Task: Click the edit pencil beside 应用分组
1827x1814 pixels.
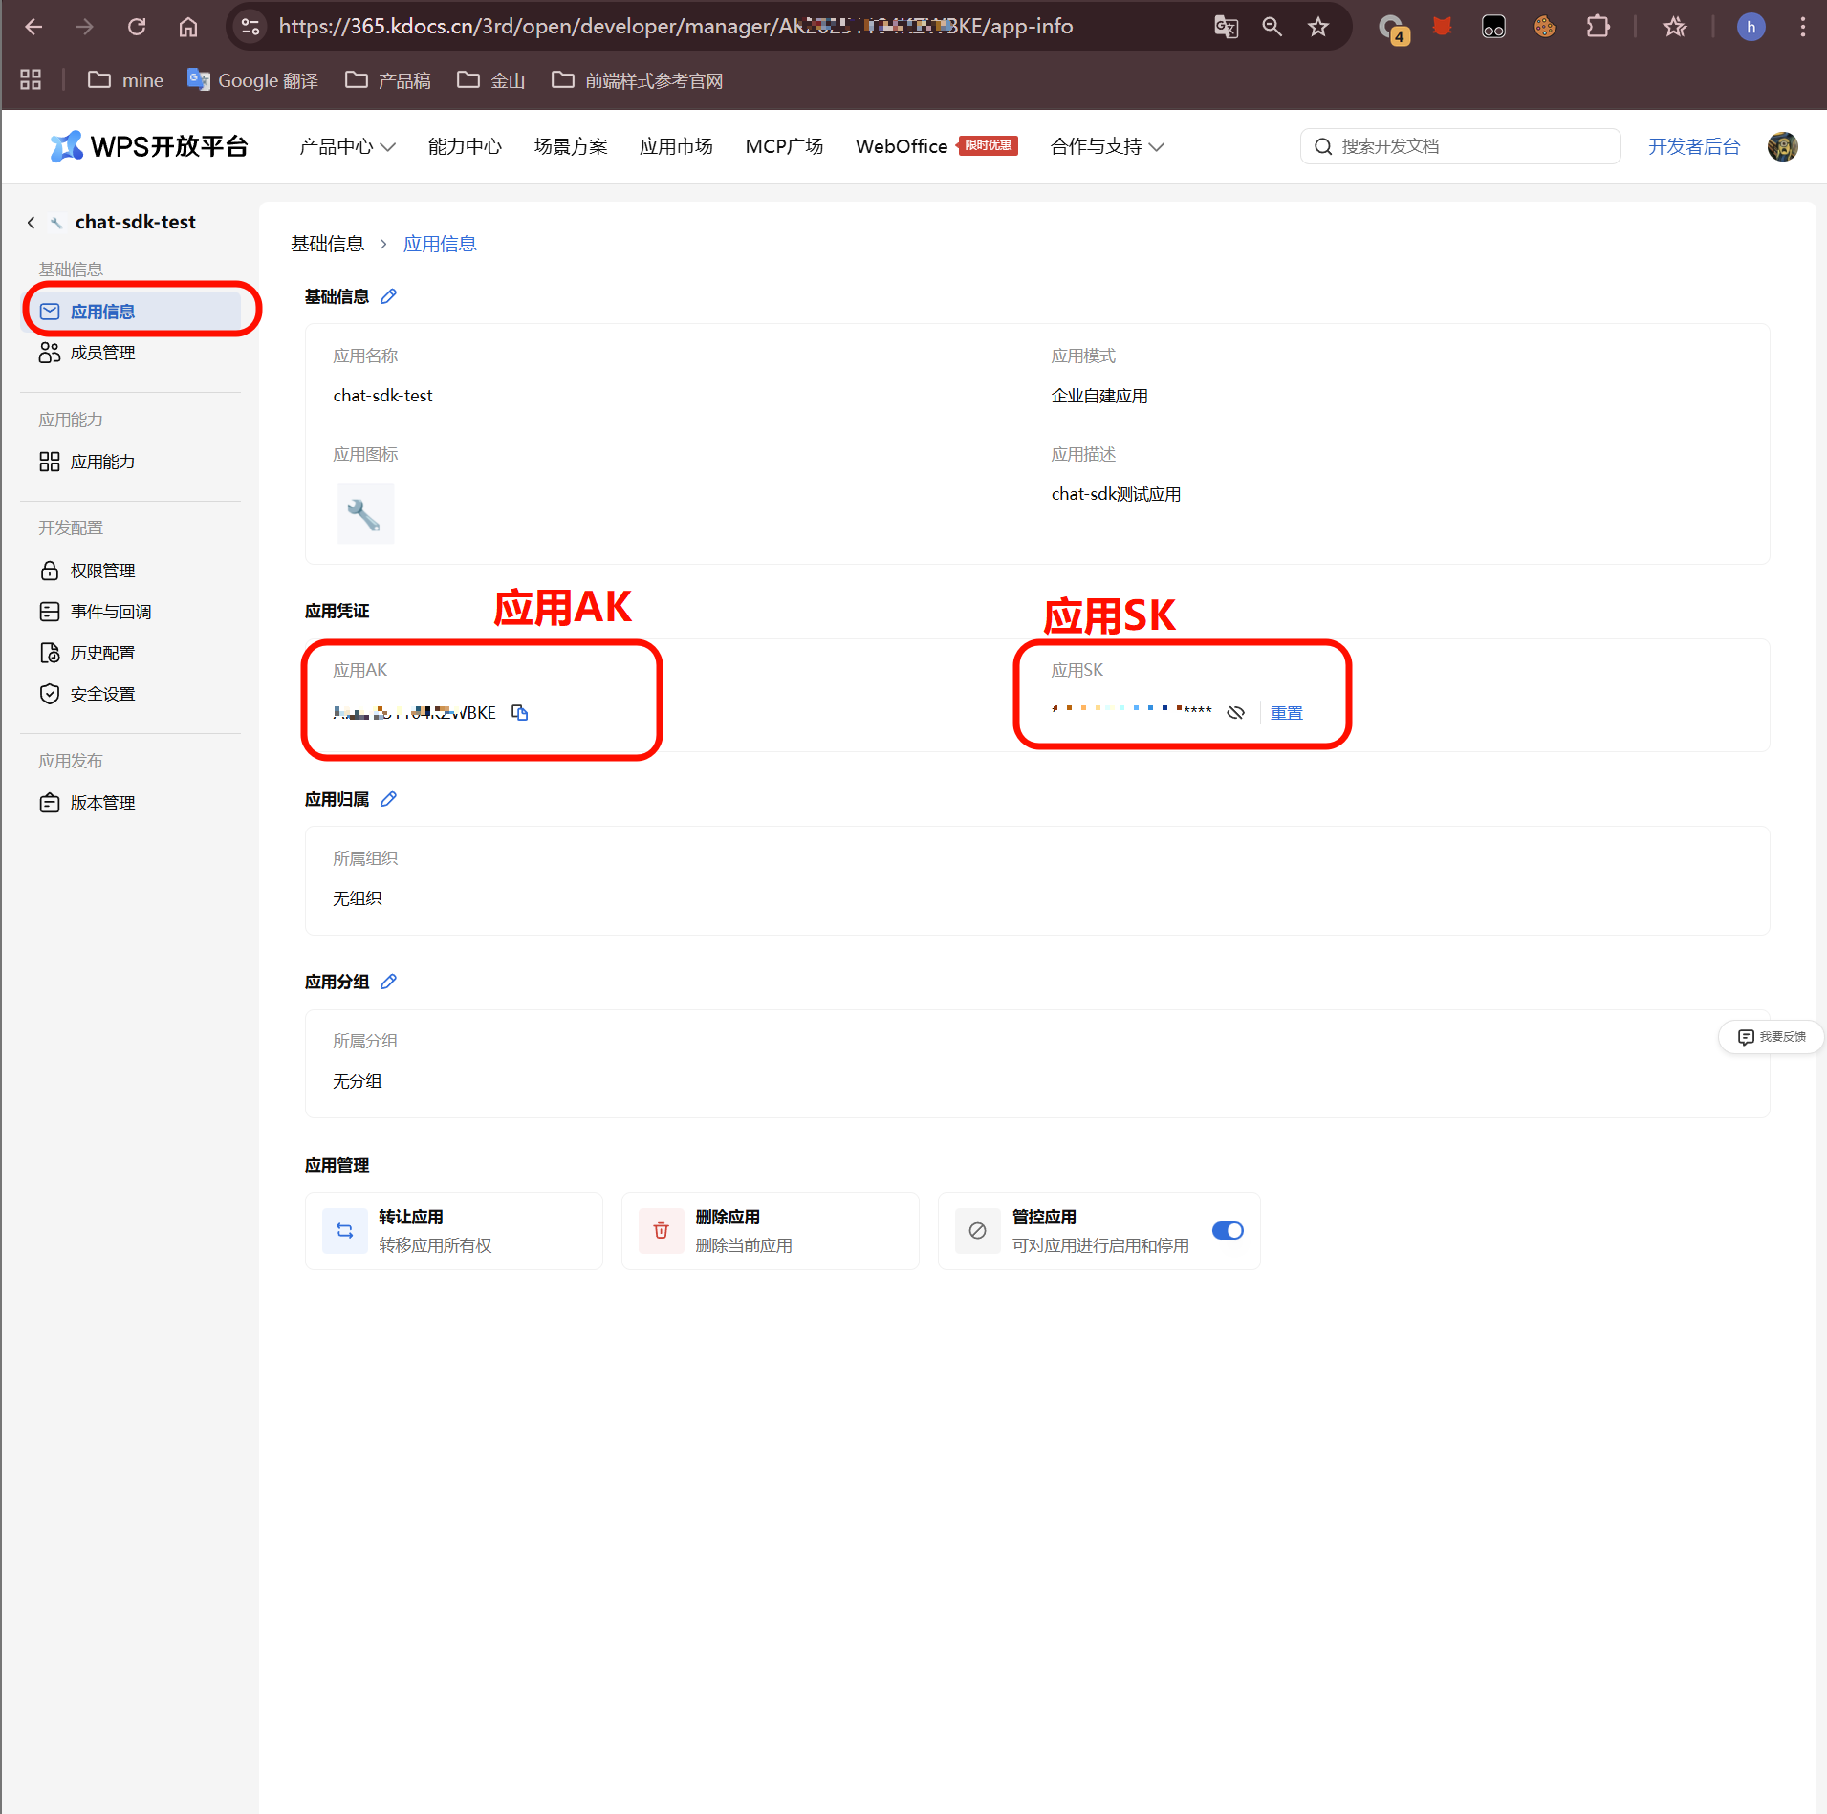Action: (x=388, y=982)
